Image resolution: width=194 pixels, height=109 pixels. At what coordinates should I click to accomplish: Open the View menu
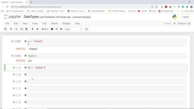coord(25,24)
